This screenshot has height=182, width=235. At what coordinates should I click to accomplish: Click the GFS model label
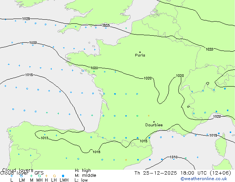click(x=39, y=173)
